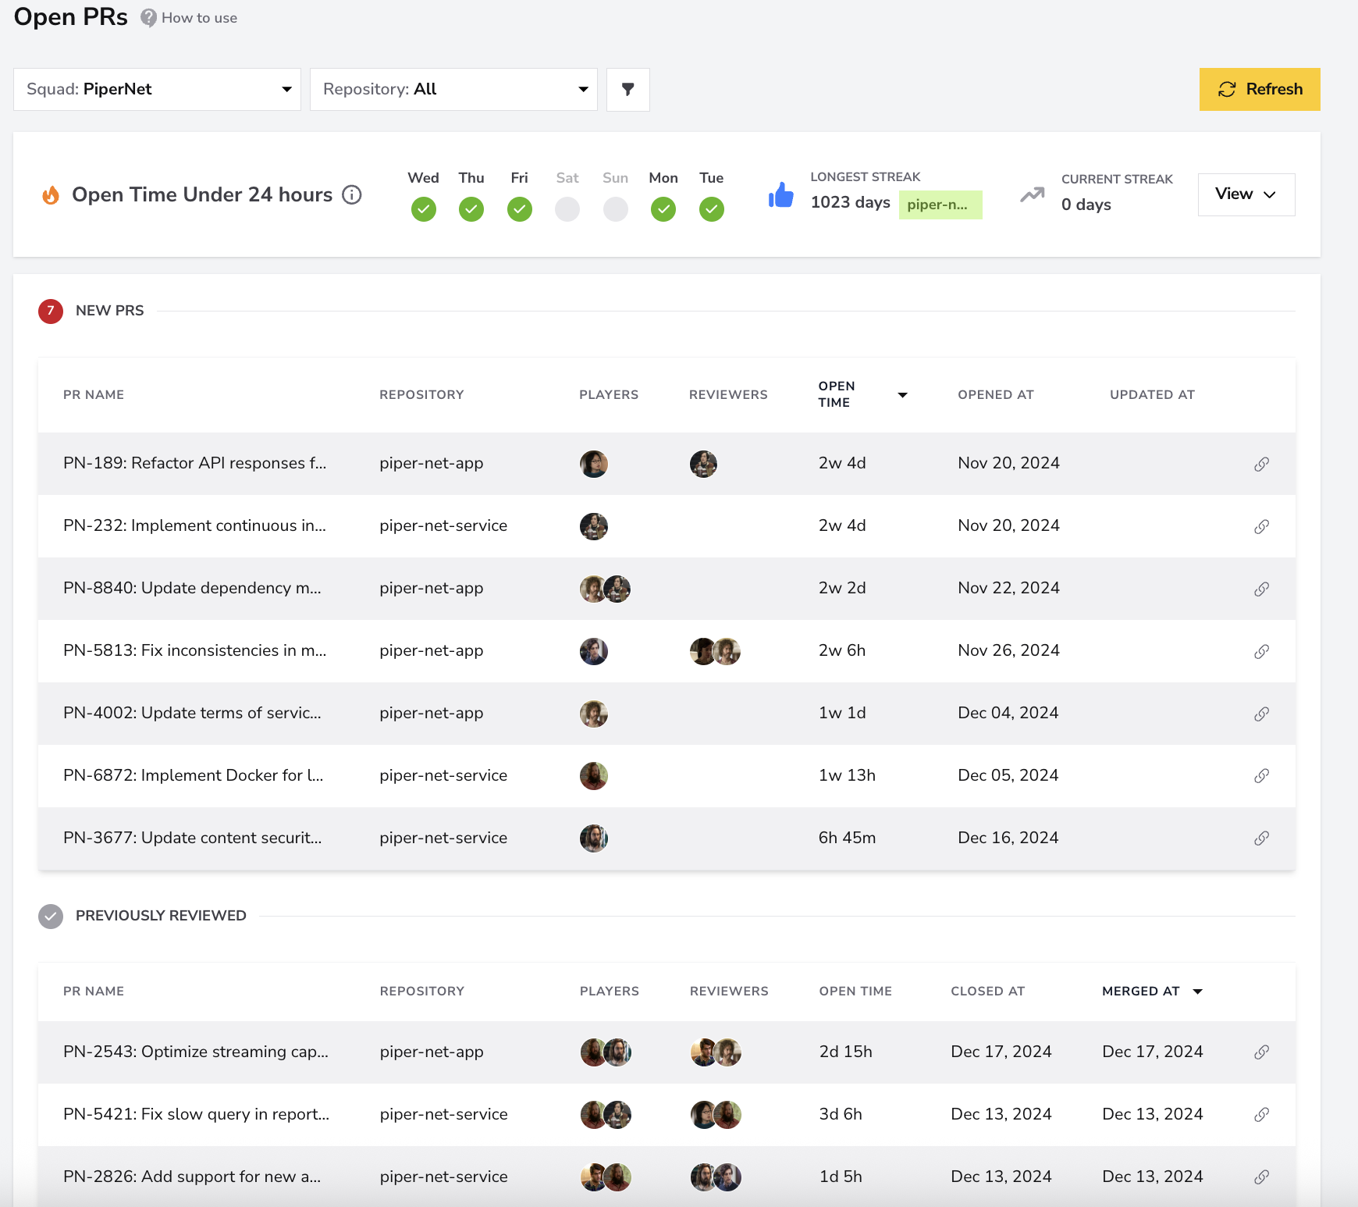Screen dimensions: 1358x1207
Task: Open link icon for PN-232 row
Action: [1261, 526]
